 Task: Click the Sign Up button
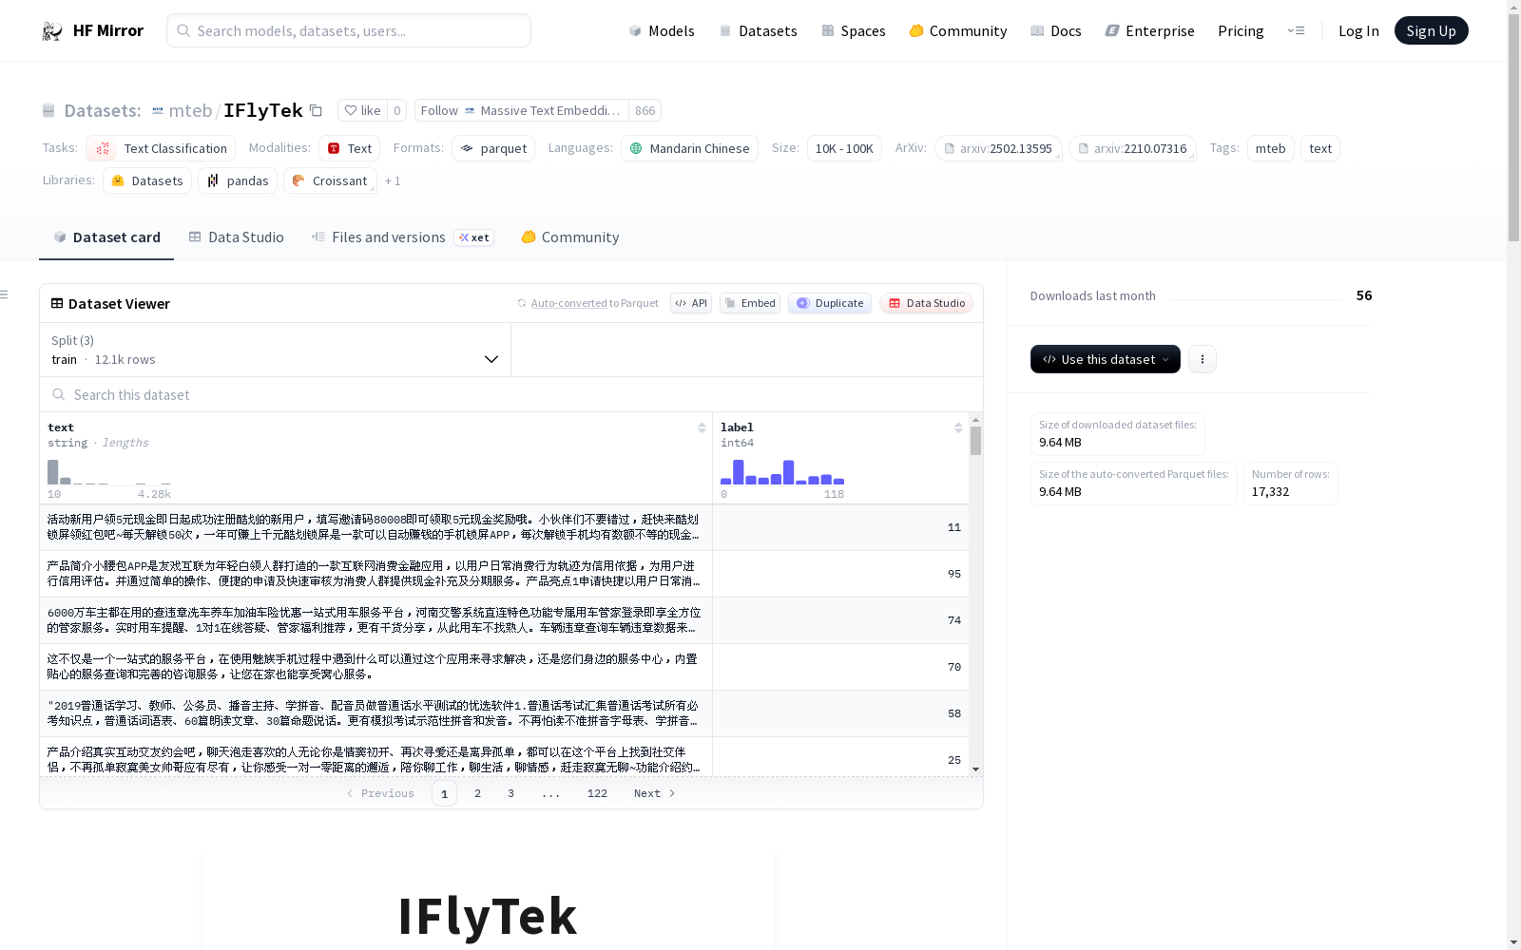pyautogui.click(x=1432, y=30)
